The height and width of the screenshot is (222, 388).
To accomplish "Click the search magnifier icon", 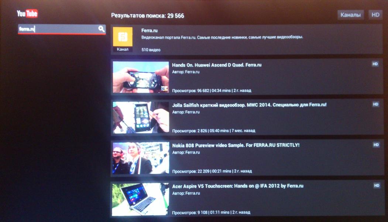I will [102, 29].
